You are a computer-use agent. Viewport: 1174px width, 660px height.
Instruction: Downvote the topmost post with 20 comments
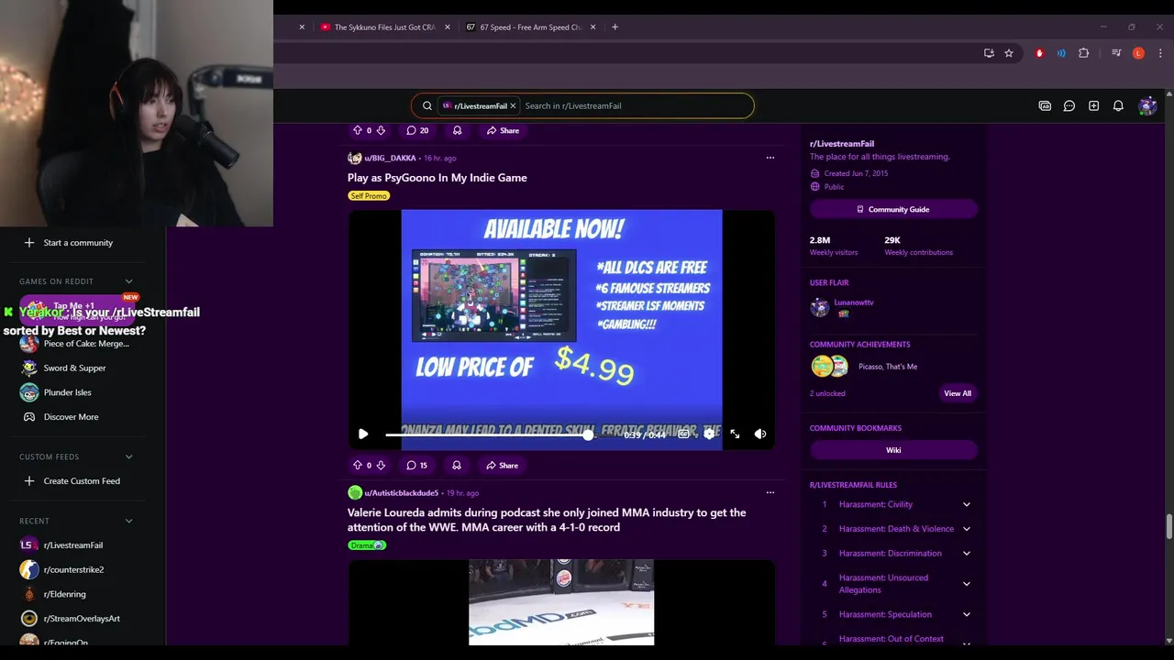click(x=381, y=130)
